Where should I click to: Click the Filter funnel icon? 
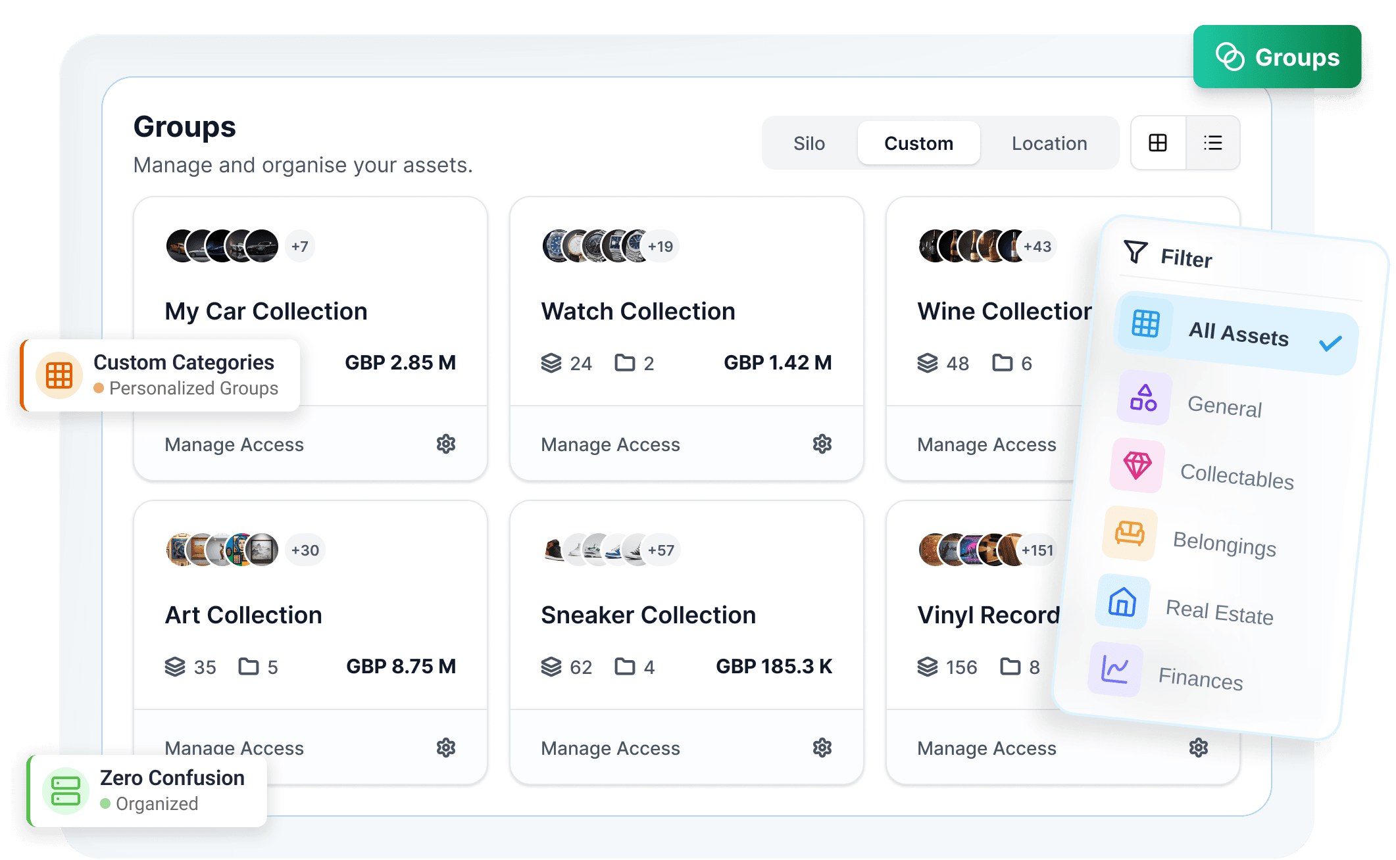point(1135,251)
